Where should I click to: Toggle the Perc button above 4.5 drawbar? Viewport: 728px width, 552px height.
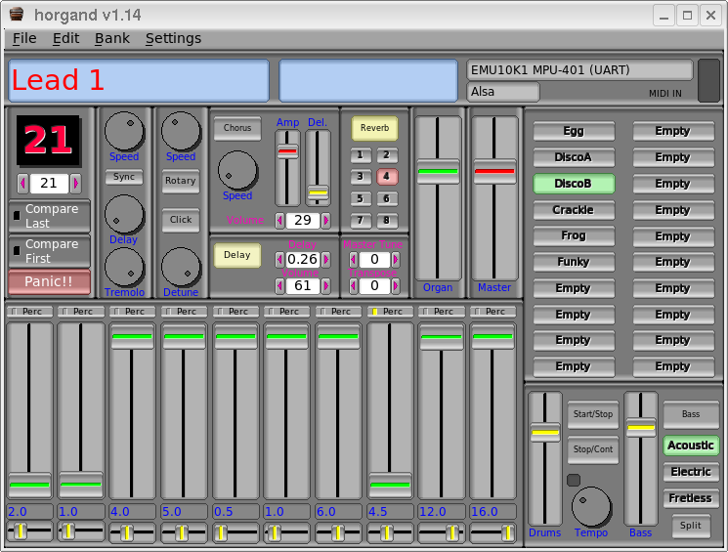[391, 312]
